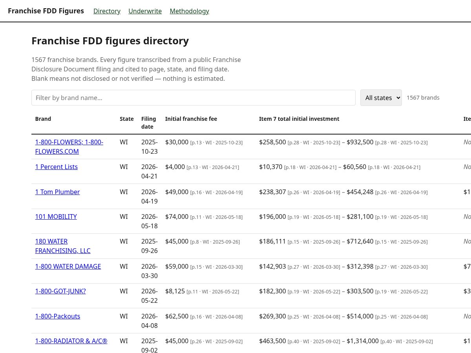The image size is (471, 353).
Task: Click the Franchise FDD Figures site title
Action: (x=46, y=11)
